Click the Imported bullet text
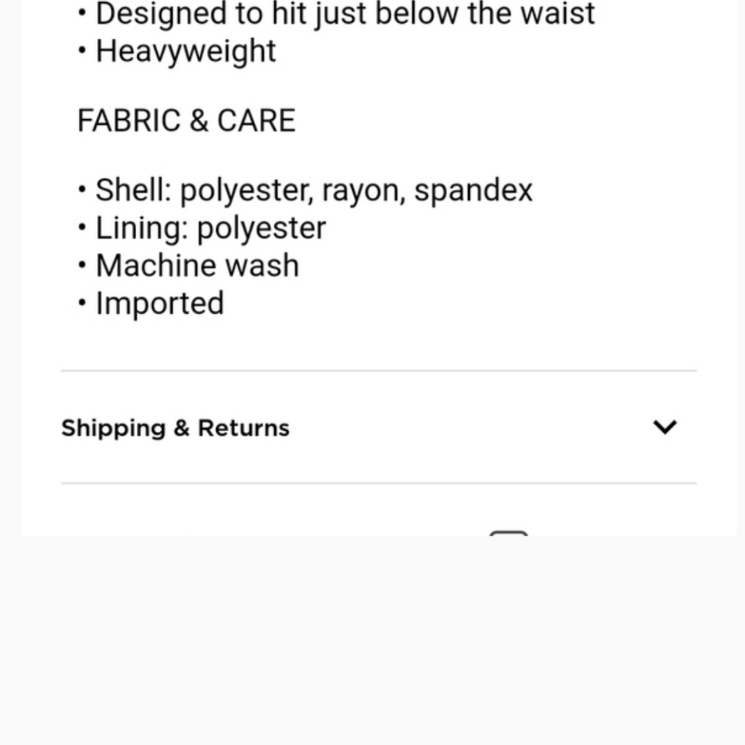Screen dimensions: 745x745 159,303
